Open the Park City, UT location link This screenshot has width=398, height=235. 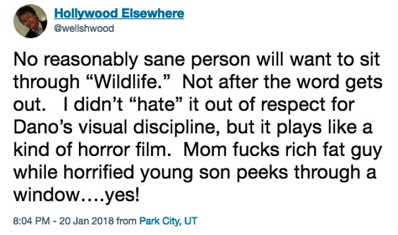[169, 221]
